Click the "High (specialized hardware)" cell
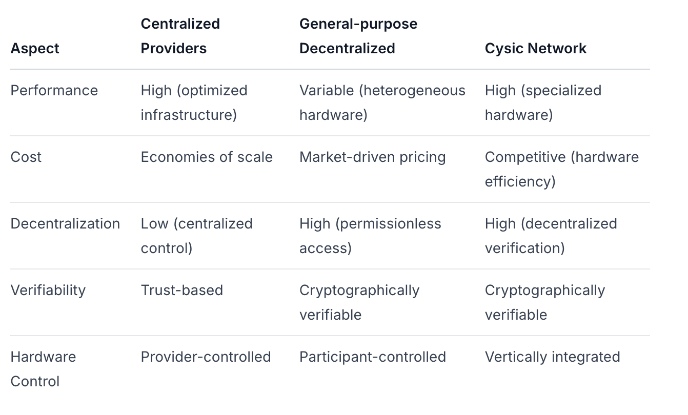688x415 pixels. [543, 102]
